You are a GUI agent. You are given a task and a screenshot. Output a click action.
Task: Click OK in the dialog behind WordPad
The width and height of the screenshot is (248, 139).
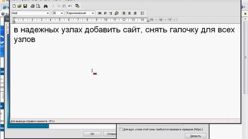pyautogui.click(x=92, y=134)
